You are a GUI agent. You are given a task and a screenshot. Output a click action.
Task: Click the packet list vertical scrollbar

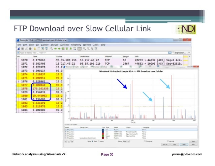pos(189,61)
